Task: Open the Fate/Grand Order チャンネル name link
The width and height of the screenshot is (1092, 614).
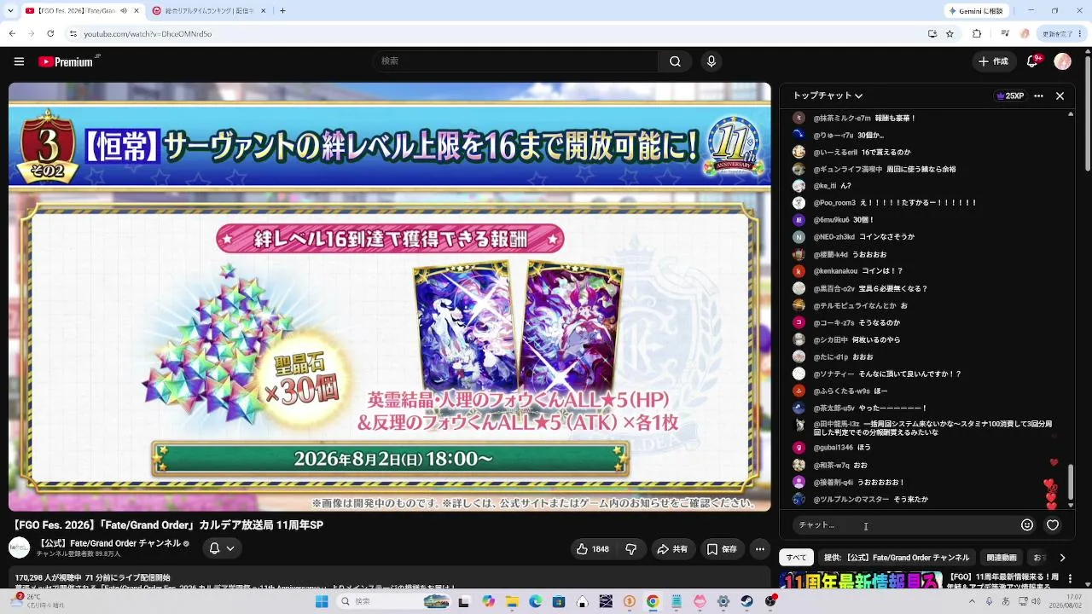Action: (108, 543)
